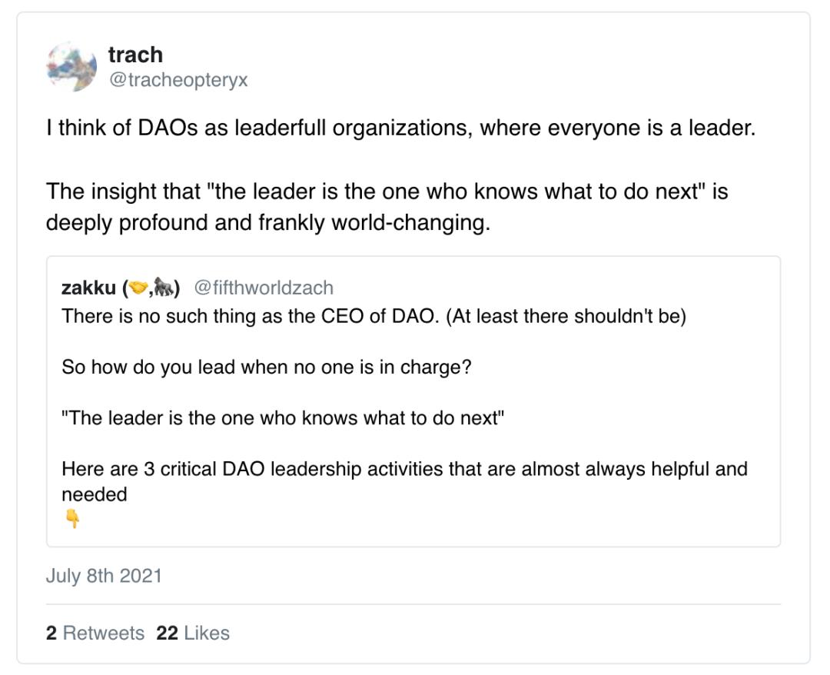Viewport: 830px width, 675px height.
Task: Click "Here are 3 critical DAO leadership" line
Action: pos(404,469)
